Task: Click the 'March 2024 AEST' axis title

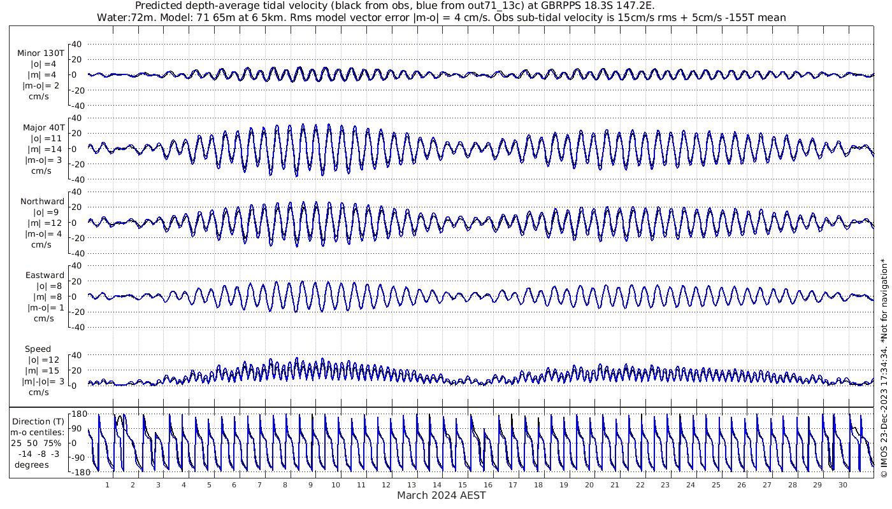Action: (441, 495)
